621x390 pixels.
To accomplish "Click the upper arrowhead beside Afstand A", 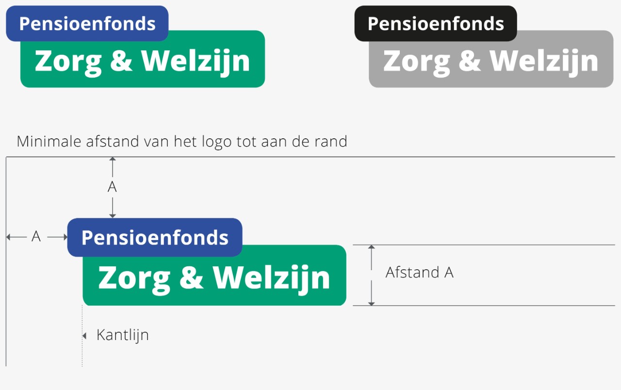I will [372, 247].
